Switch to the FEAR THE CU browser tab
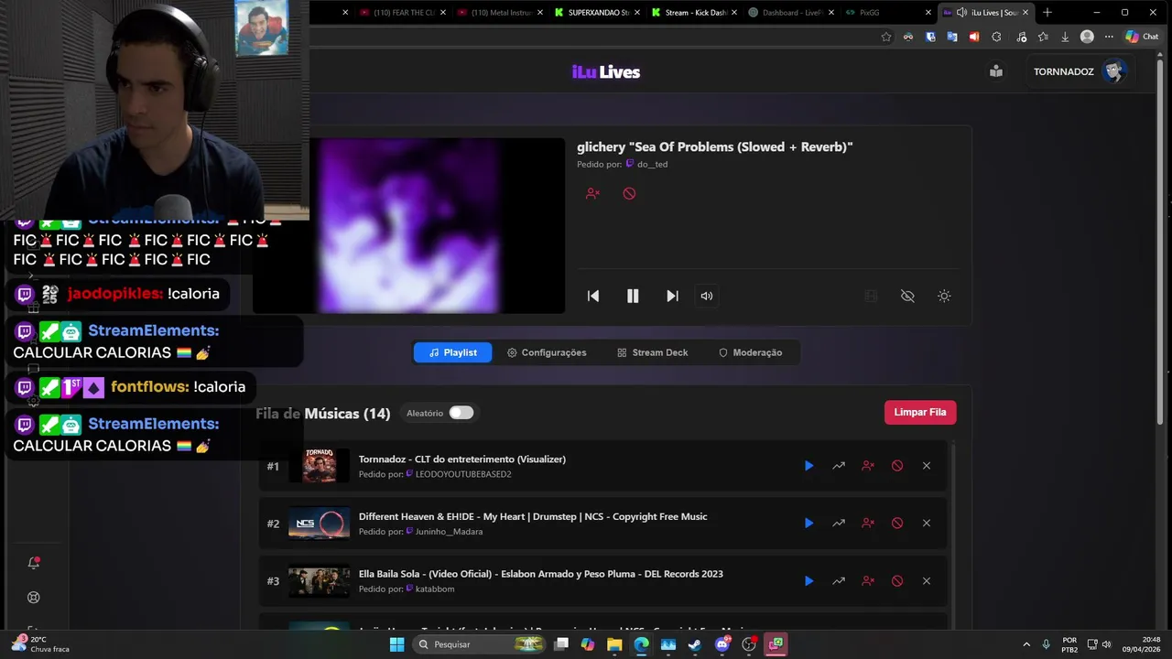Viewport: 1172px width, 659px height. [403, 13]
